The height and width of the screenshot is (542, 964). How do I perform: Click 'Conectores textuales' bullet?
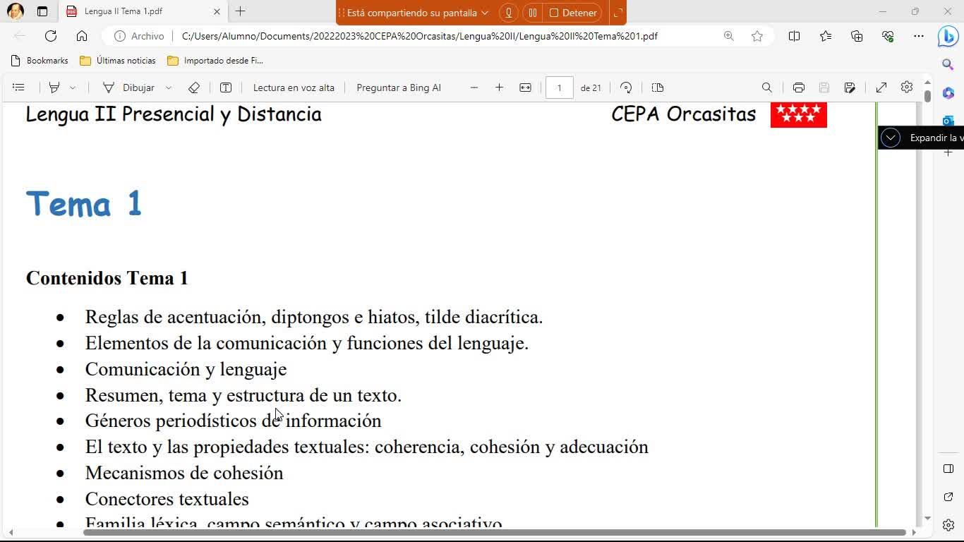point(167,499)
